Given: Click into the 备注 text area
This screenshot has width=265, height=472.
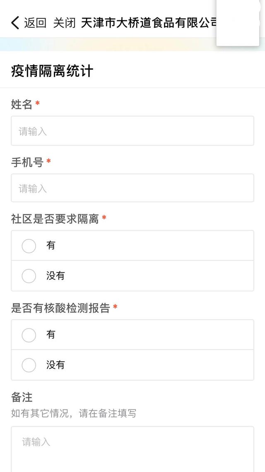Looking at the screenshot, I should tap(132, 450).
